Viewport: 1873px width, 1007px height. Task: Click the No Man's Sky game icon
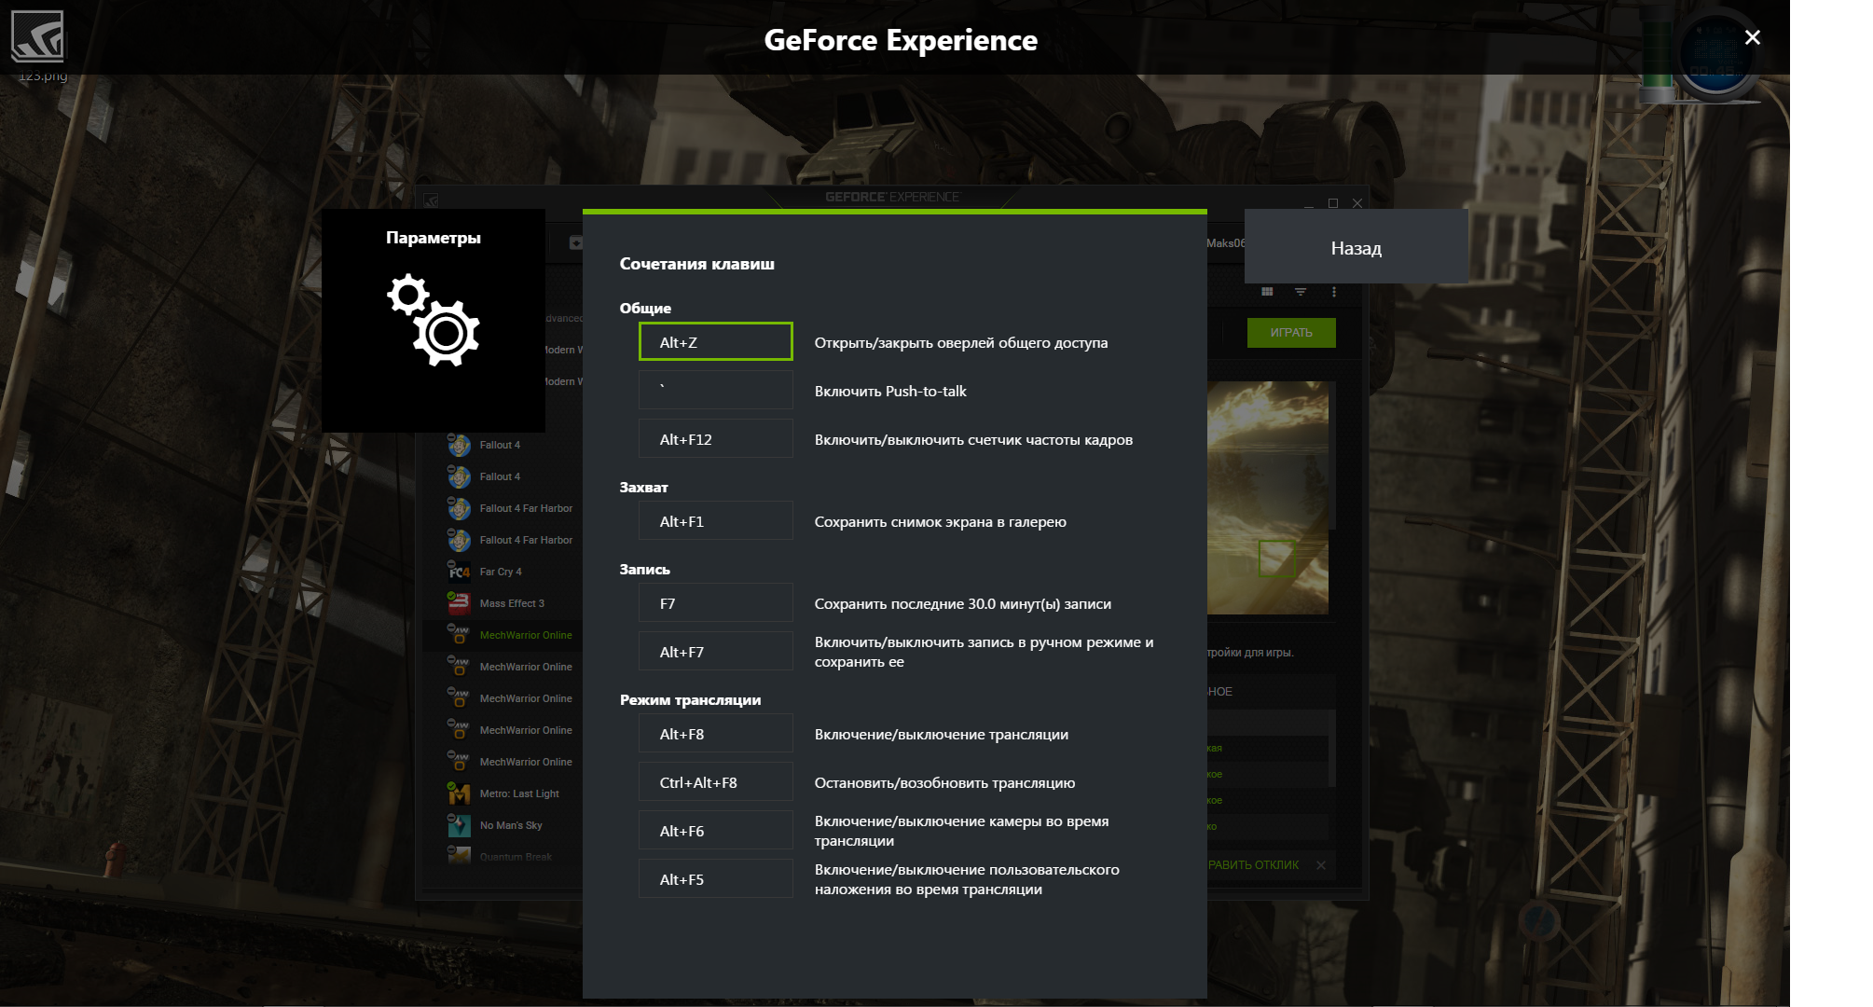point(459,825)
